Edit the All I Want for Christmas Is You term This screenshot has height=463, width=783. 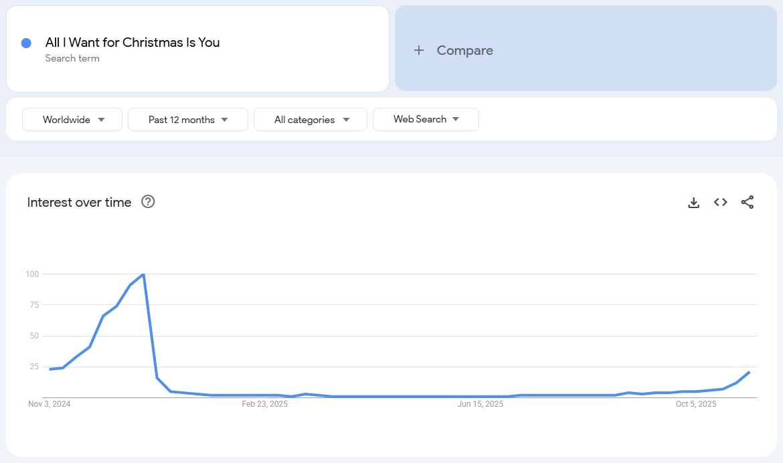pyautogui.click(x=133, y=43)
